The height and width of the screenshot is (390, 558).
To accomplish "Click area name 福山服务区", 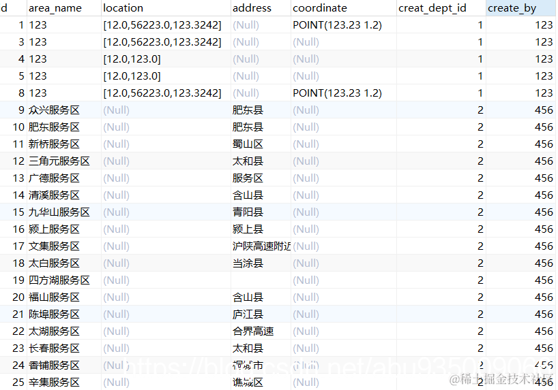I will coord(54,297).
